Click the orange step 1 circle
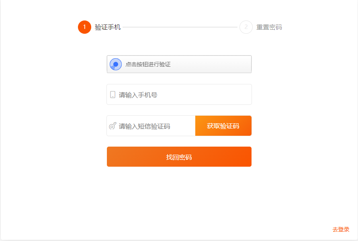The width and height of the screenshot is (358, 241). coord(84,27)
